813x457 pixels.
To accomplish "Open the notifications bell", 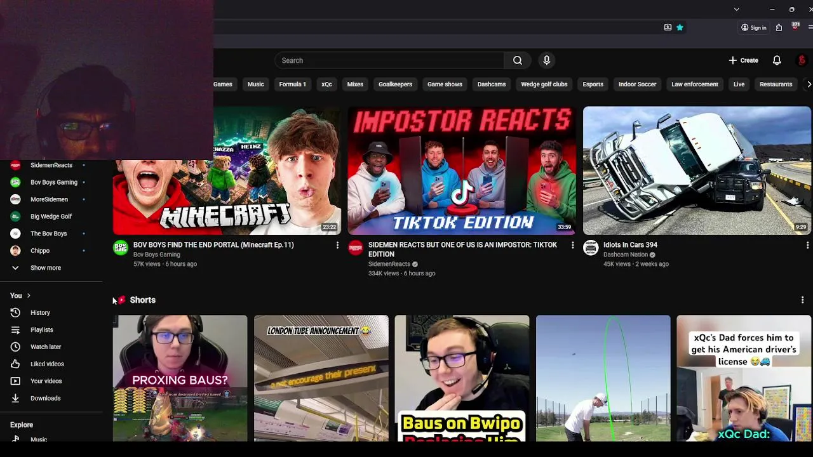I will click(776, 60).
